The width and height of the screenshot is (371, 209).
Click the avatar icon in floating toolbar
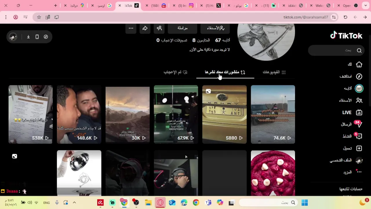click(x=13, y=37)
